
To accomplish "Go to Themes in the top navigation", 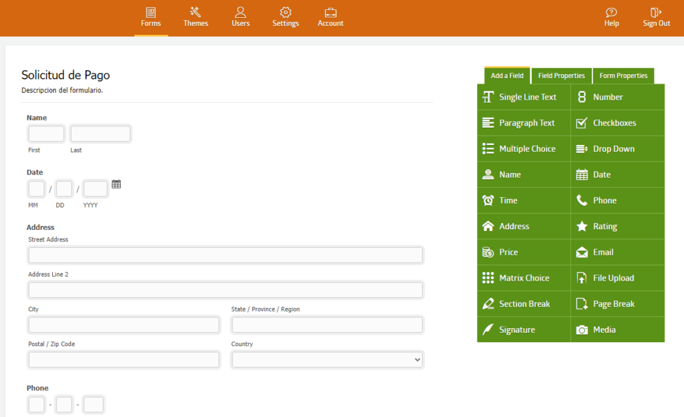I will tap(196, 17).
